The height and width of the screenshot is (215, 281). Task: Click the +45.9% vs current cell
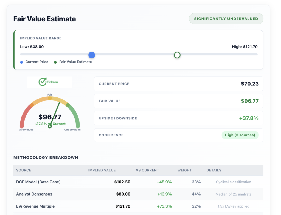point(164,182)
